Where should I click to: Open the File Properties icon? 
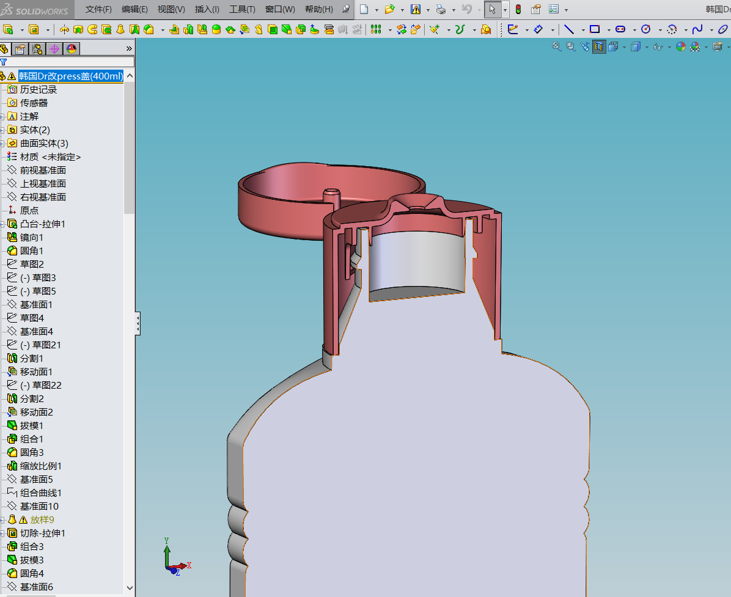tap(535, 9)
